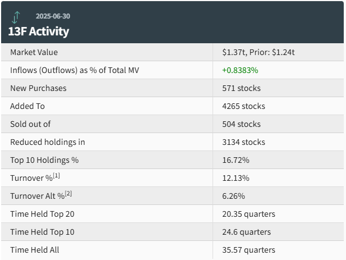Click the 13F Activity heading
Image resolution: width=346 pixels, height=260 pixels.
point(39,31)
